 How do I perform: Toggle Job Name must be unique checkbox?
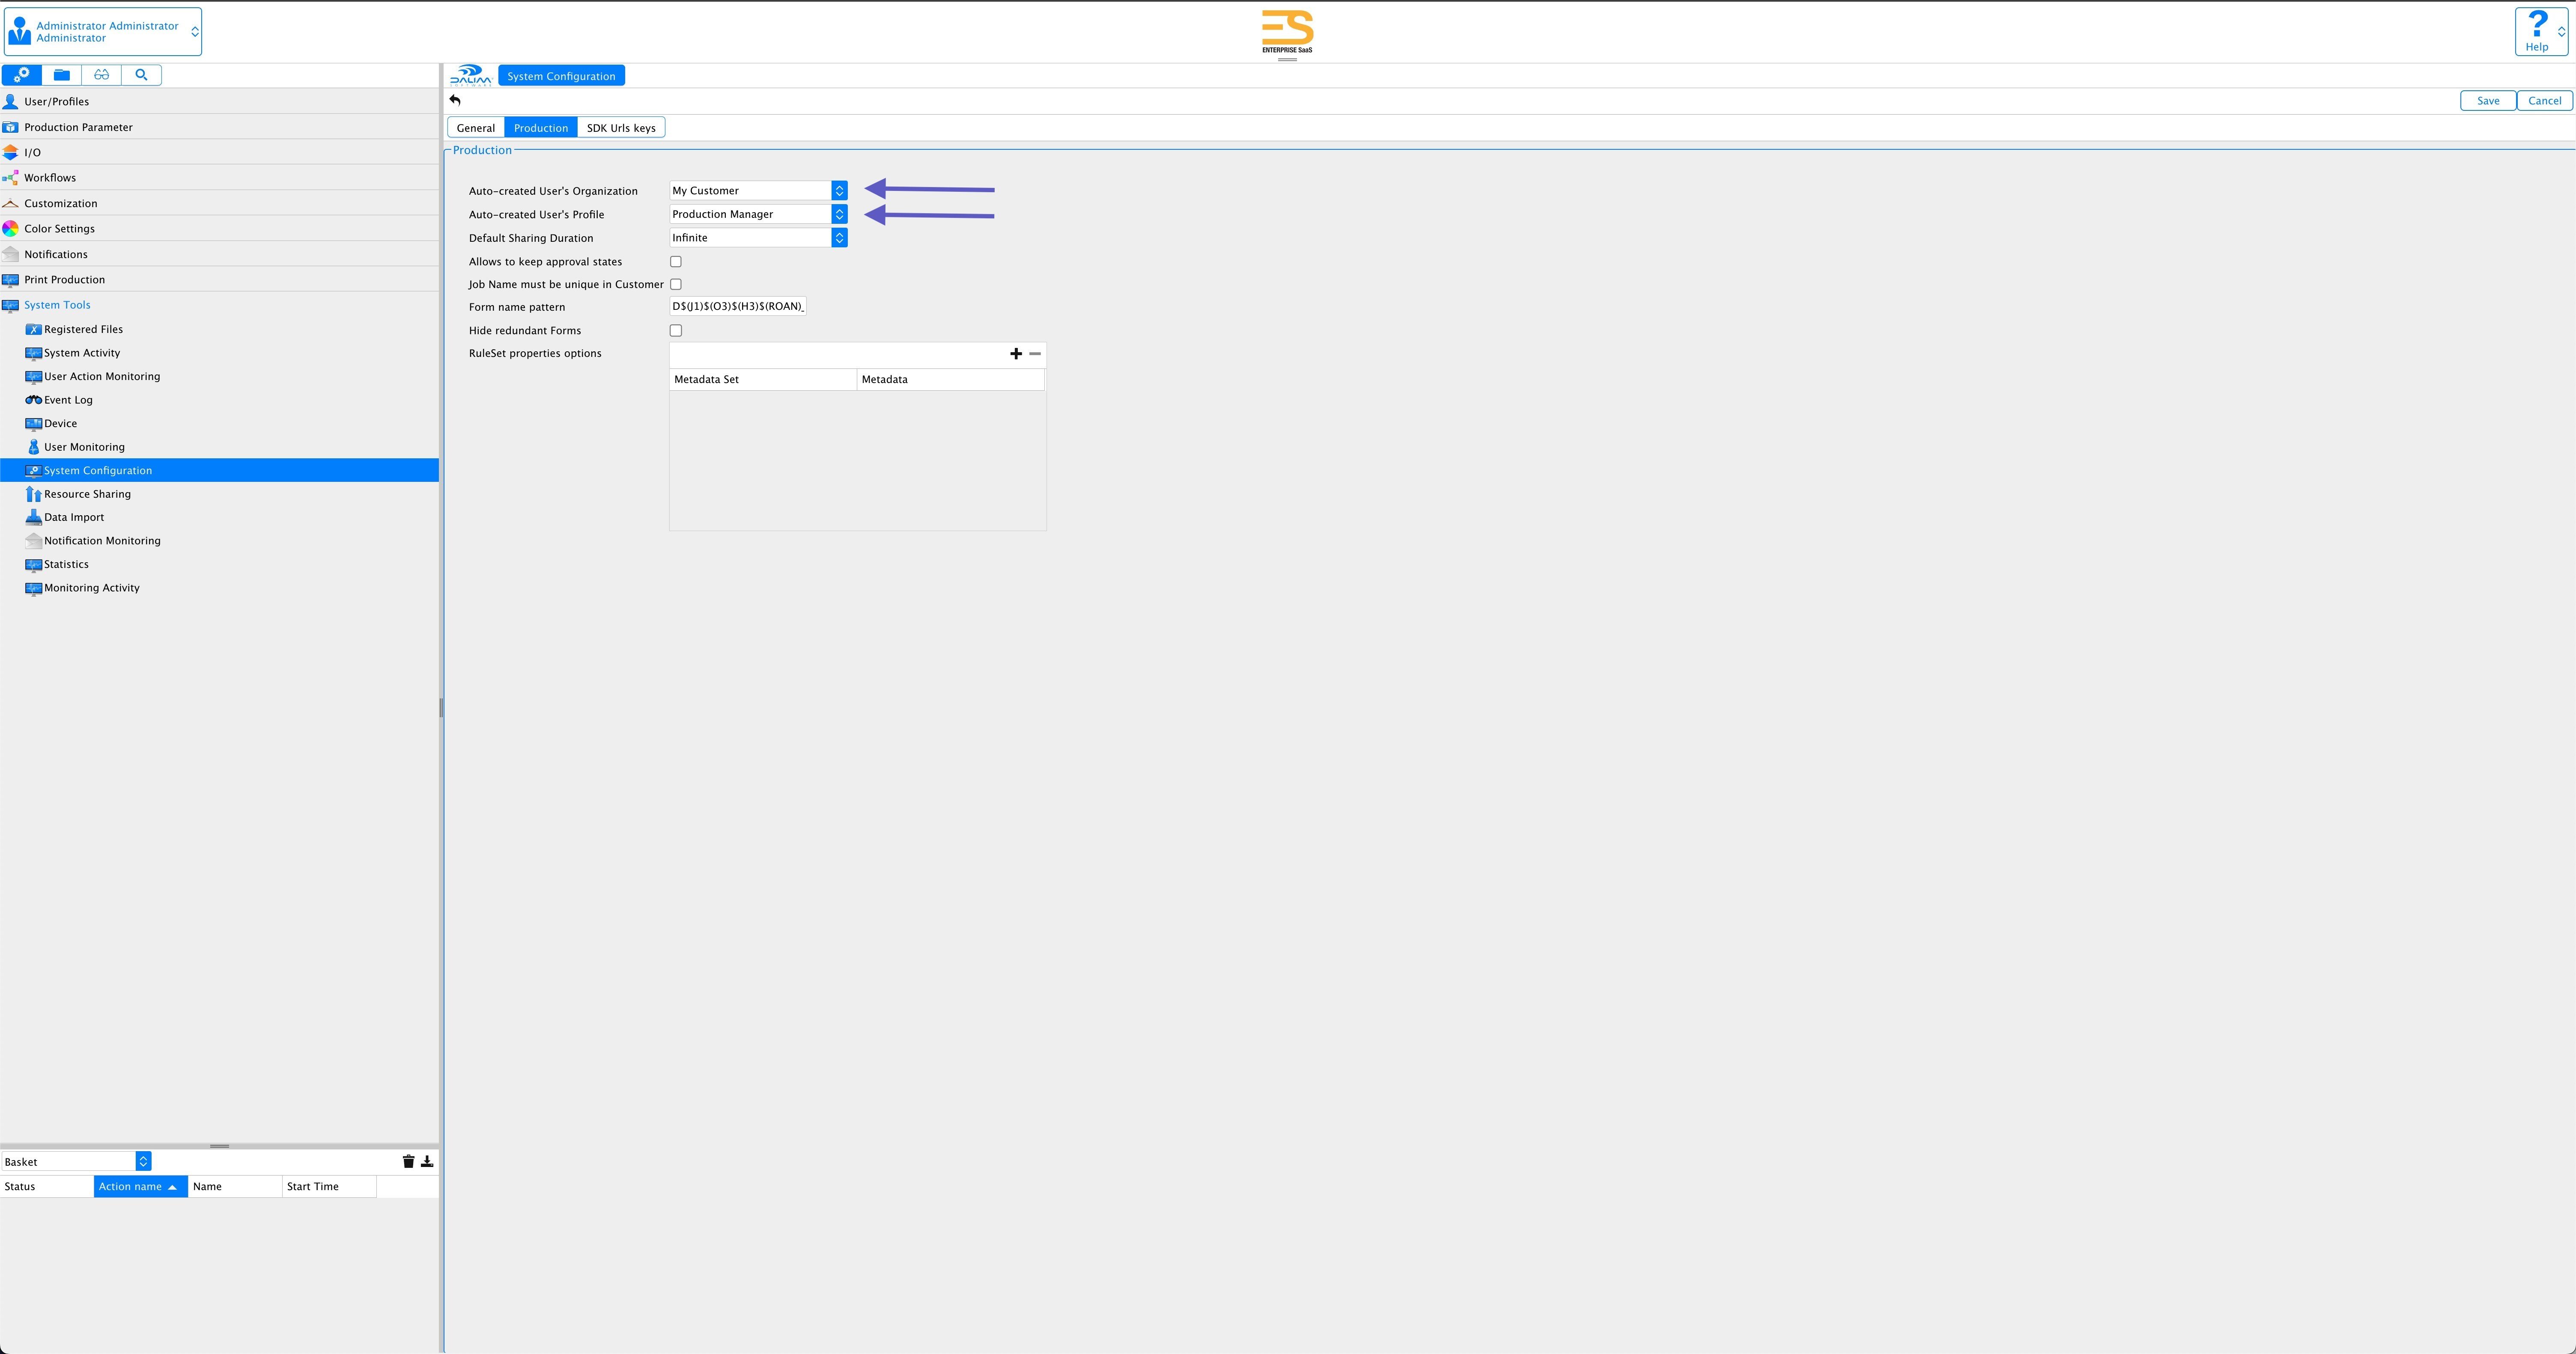pyautogui.click(x=676, y=285)
